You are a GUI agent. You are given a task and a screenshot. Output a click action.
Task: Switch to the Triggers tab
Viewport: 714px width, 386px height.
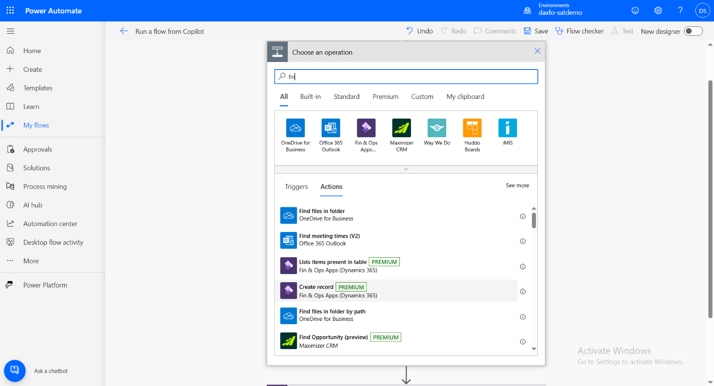tap(296, 187)
